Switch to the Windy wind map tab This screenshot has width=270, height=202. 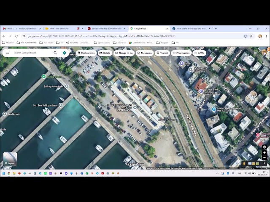click(106, 29)
